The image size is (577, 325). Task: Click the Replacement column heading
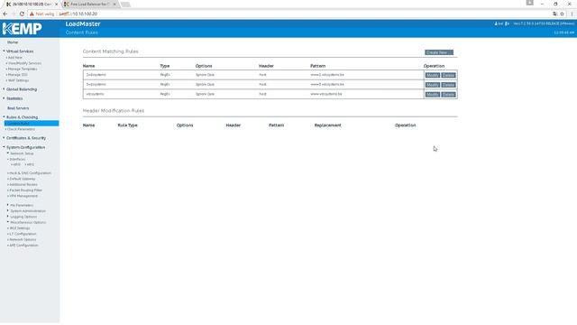coord(327,125)
